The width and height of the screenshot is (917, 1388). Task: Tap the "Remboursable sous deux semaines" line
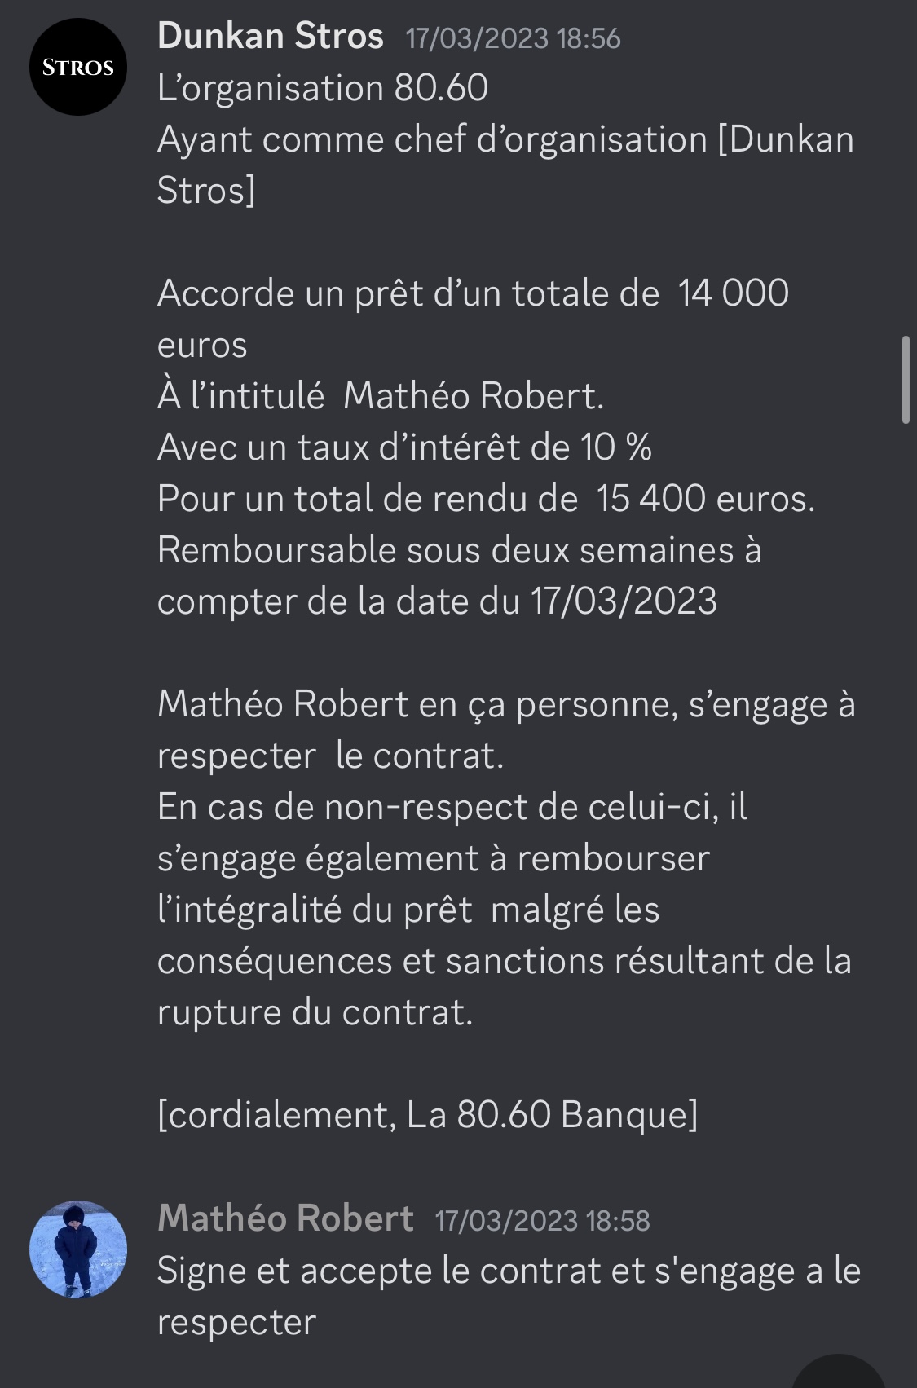459,550
